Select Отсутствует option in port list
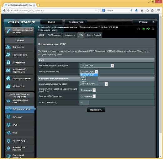Image resolution: width=163 pixels, height=159 pixels. 89,75
